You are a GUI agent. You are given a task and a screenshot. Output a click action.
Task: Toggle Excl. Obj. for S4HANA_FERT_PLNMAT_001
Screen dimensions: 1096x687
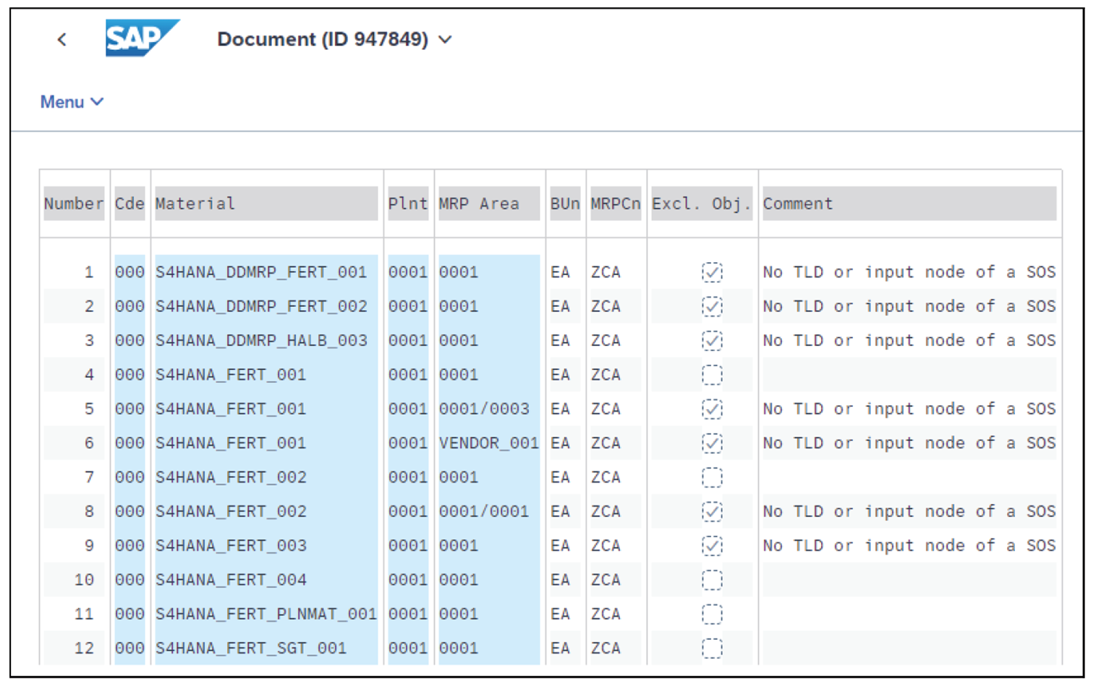pos(711,613)
